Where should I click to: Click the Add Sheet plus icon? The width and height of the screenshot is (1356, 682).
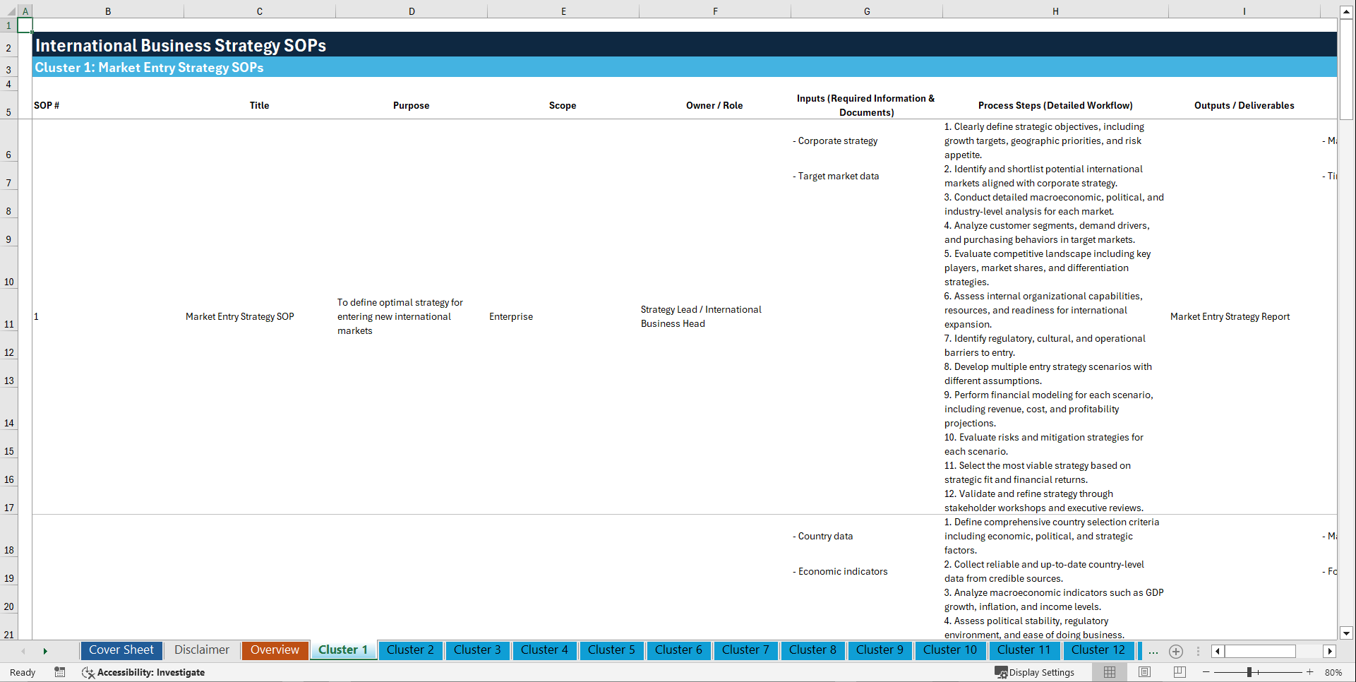click(1176, 652)
